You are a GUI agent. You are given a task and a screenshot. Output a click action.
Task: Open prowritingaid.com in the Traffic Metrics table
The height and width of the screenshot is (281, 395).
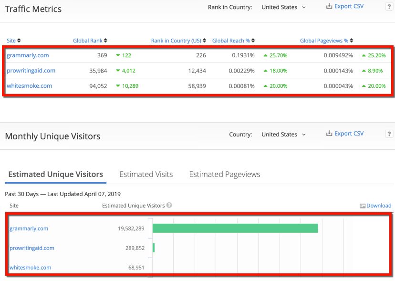coord(31,71)
